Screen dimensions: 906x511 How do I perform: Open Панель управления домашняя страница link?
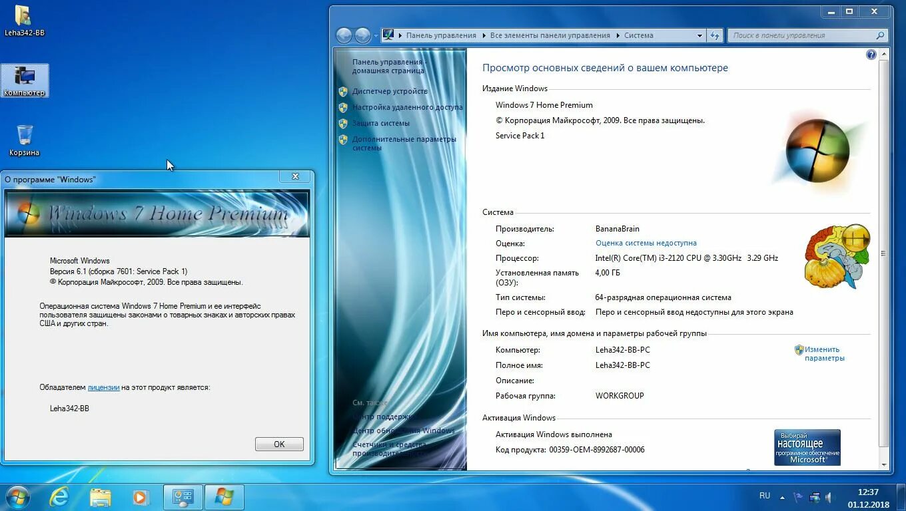[390, 66]
